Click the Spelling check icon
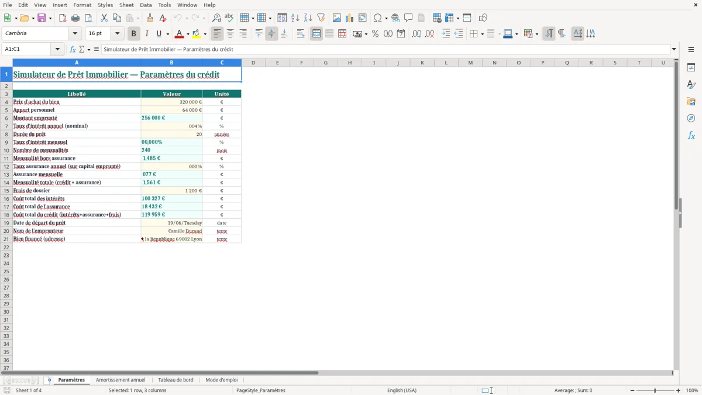702x395 pixels. (x=229, y=18)
